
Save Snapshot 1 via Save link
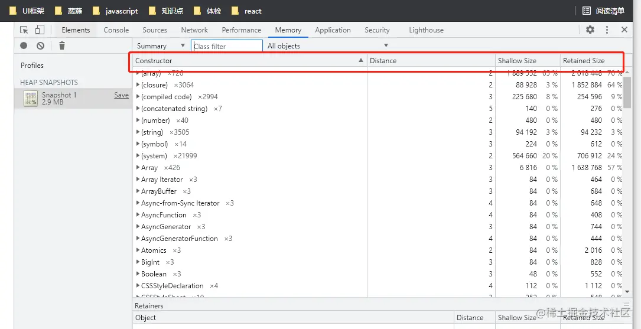pyautogui.click(x=121, y=95)
